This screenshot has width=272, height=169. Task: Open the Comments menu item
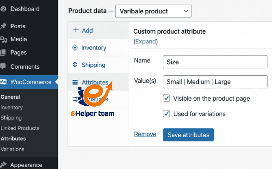pyautogui.click(x=25, y=66)
